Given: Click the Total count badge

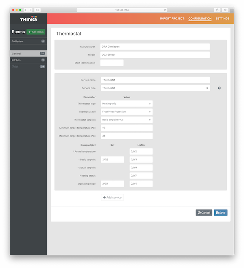Looking at the screenshot, I should [x=42, y=66].
